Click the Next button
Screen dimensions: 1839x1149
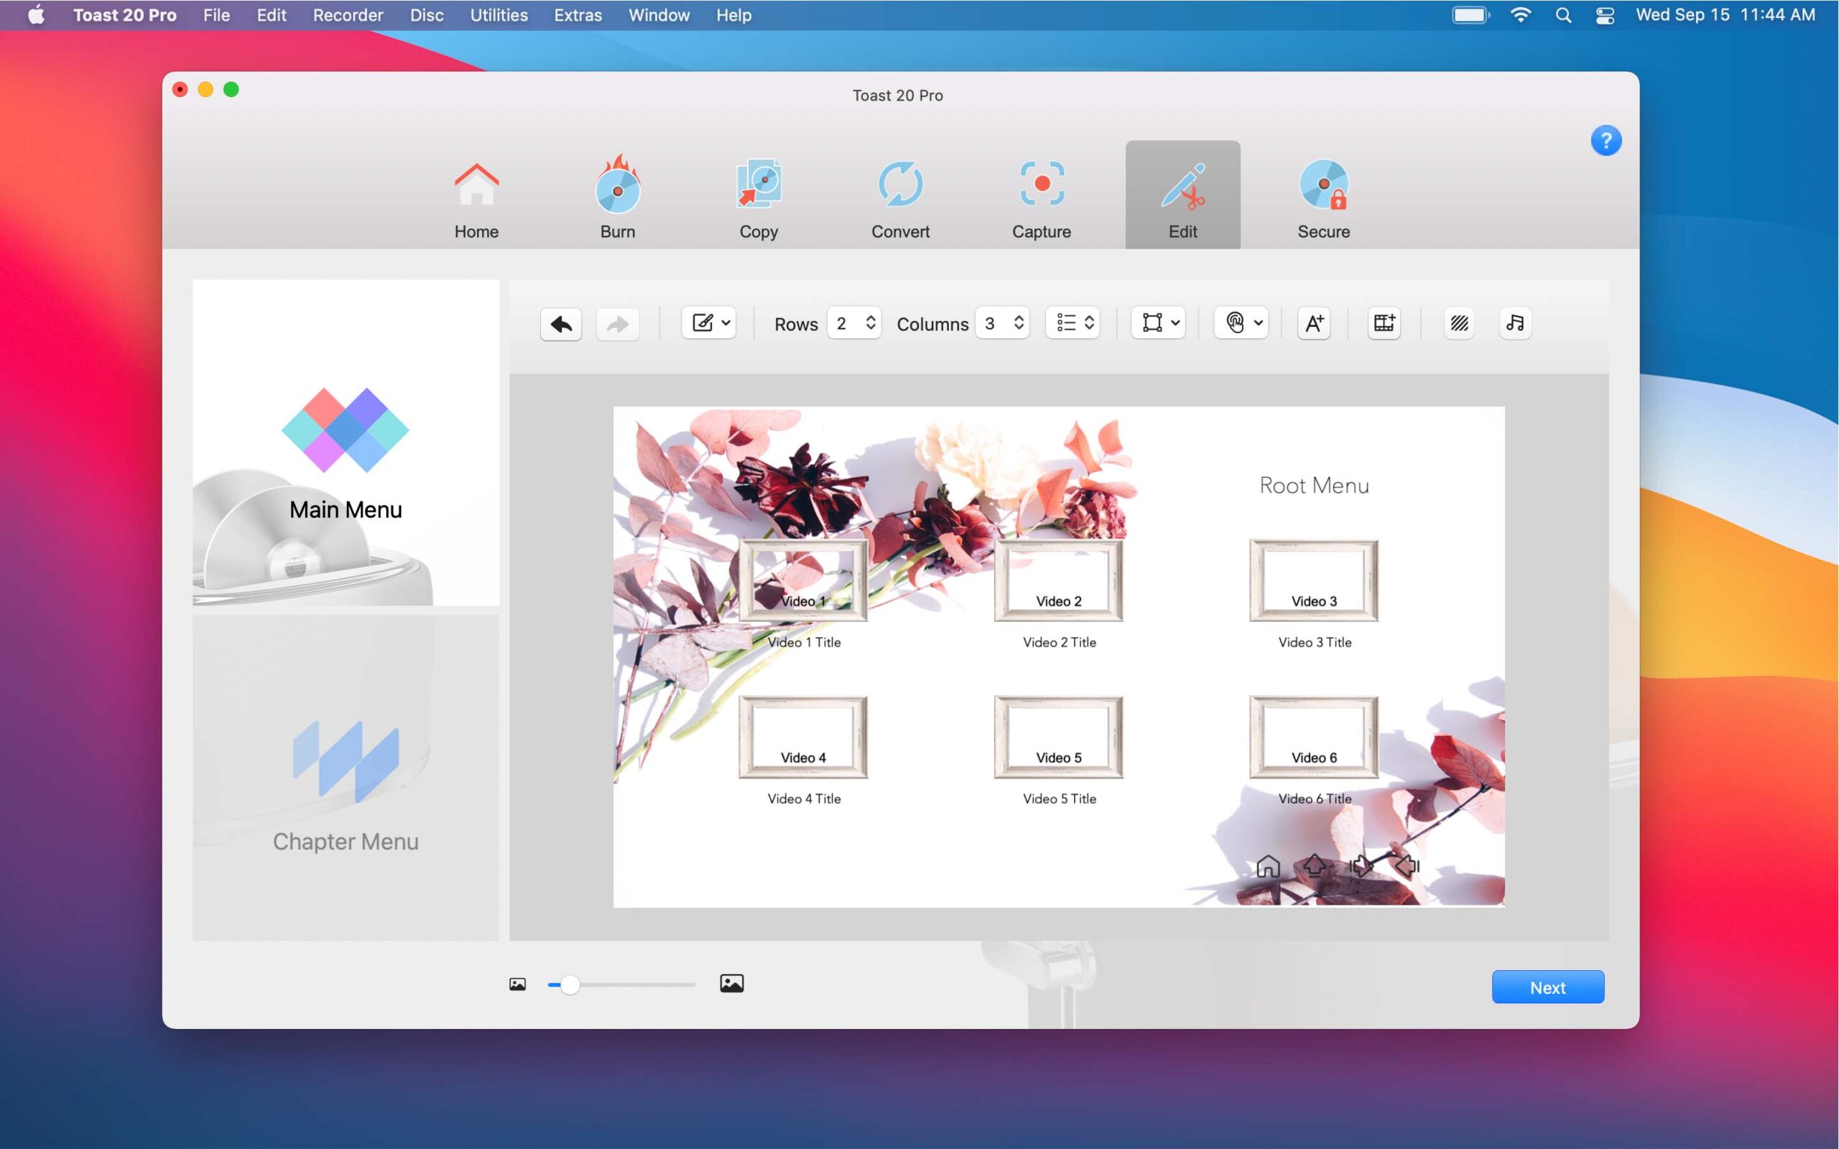pos(1547,987)
